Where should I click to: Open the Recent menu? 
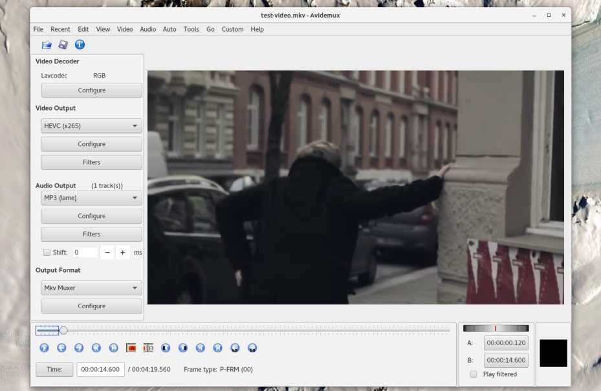[60, 29]
